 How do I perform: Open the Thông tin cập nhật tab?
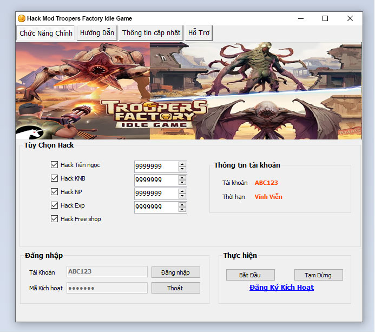pyautogui.click(x=151, y=33)
